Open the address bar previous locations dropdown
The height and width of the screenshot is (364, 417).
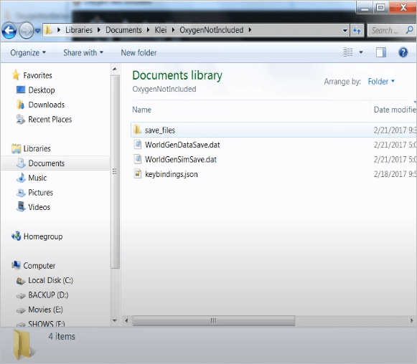point(345,31)
